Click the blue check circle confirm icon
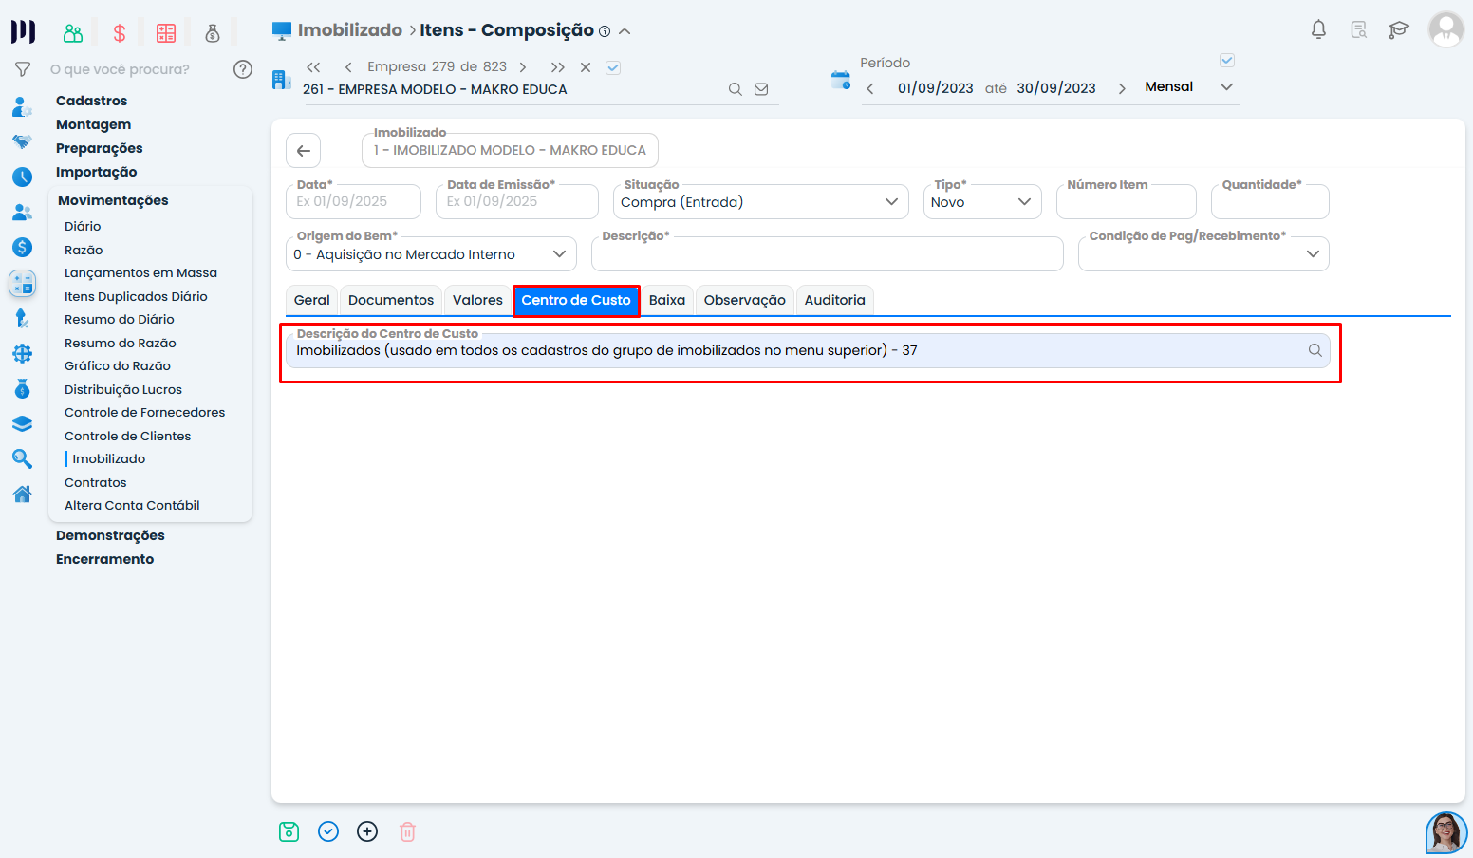This screenshot has width=1473, height=858. click(x=328, y=831)
